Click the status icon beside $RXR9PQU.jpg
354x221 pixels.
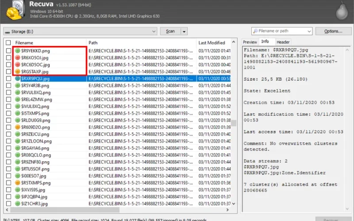(x=18, y=79)
